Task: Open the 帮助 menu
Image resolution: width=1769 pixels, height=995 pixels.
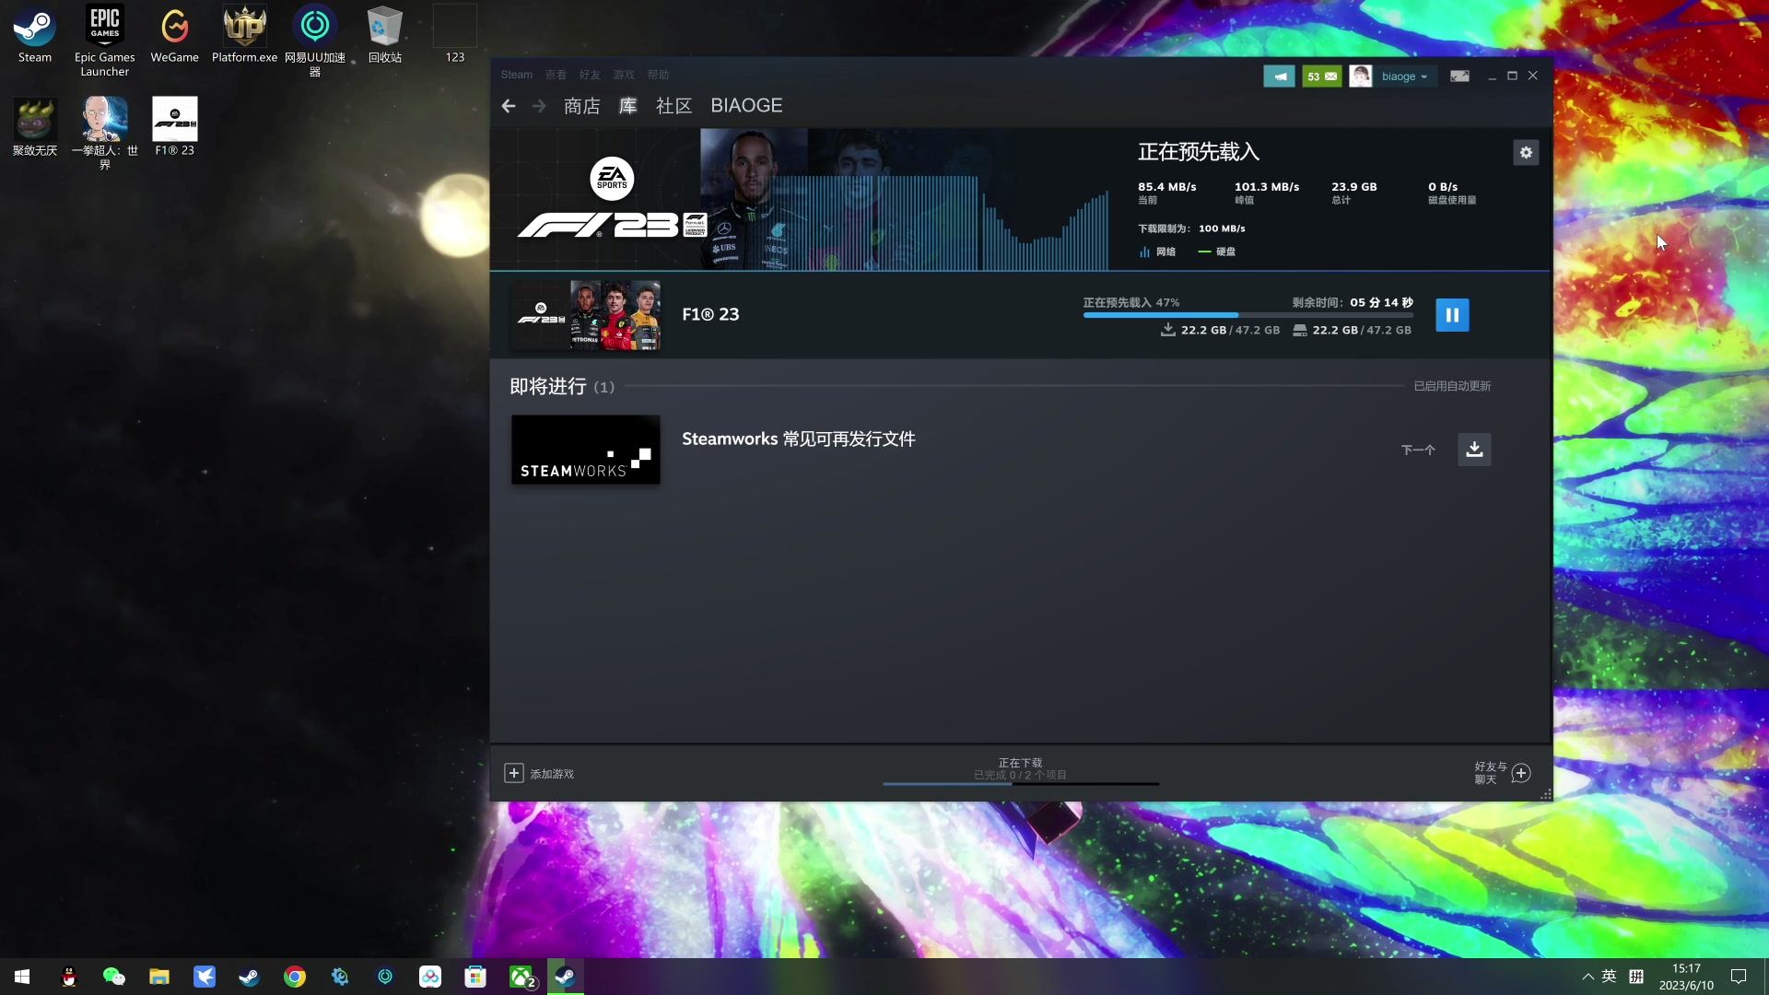Action: point(658,75)
